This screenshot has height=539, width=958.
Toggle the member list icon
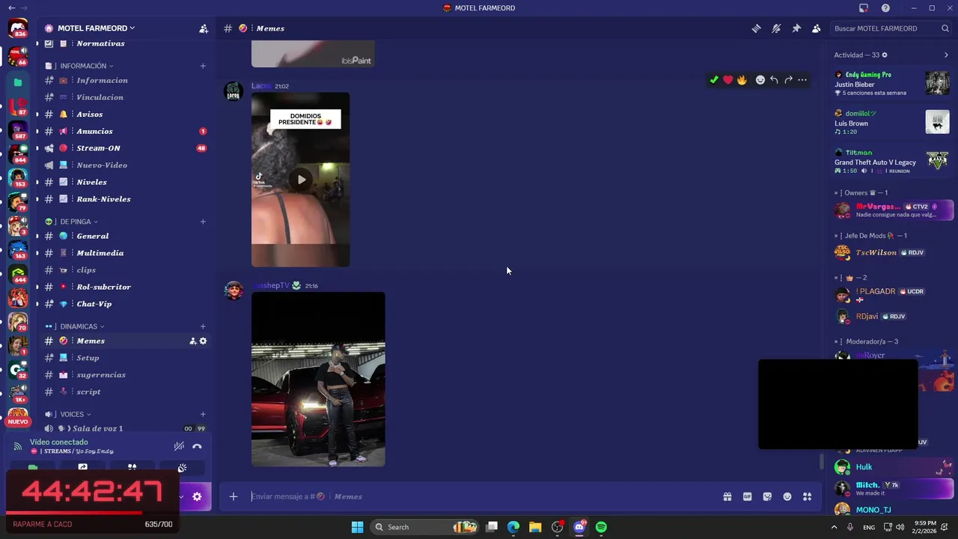(x=816, y=28)
